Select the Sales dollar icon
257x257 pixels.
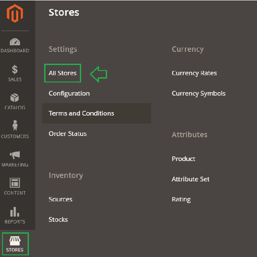point(15,70)
